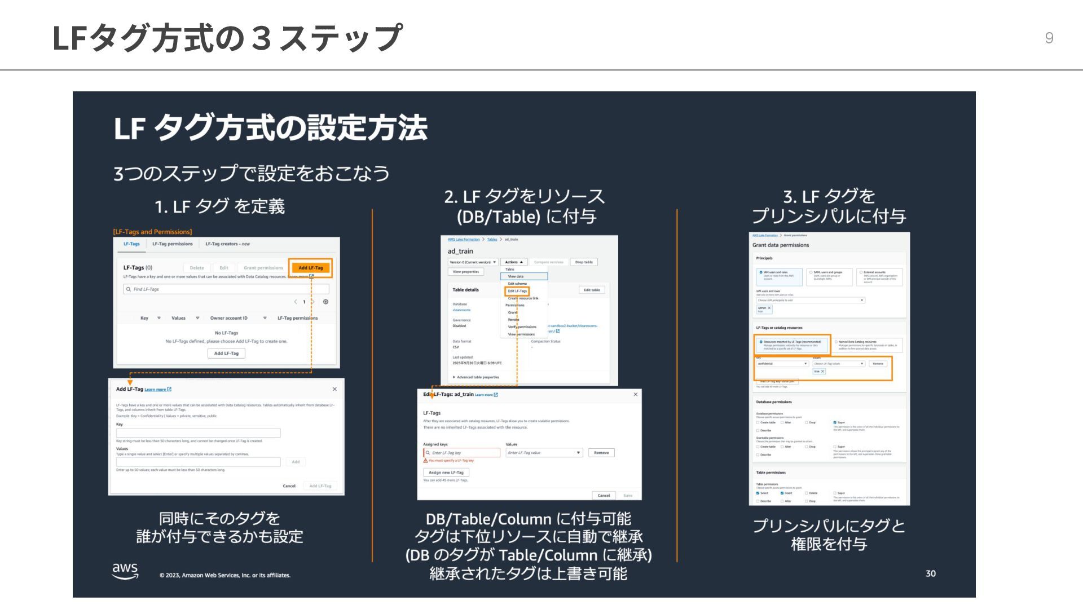The width and height of the screenshot is (1083, 609).
Task: Open the cleanrooms database link
Action: coord(461,310)
